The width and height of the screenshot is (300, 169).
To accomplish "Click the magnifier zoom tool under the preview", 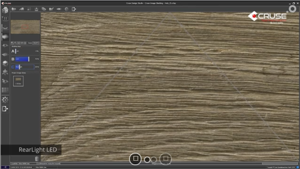I will tap(15, 43).
